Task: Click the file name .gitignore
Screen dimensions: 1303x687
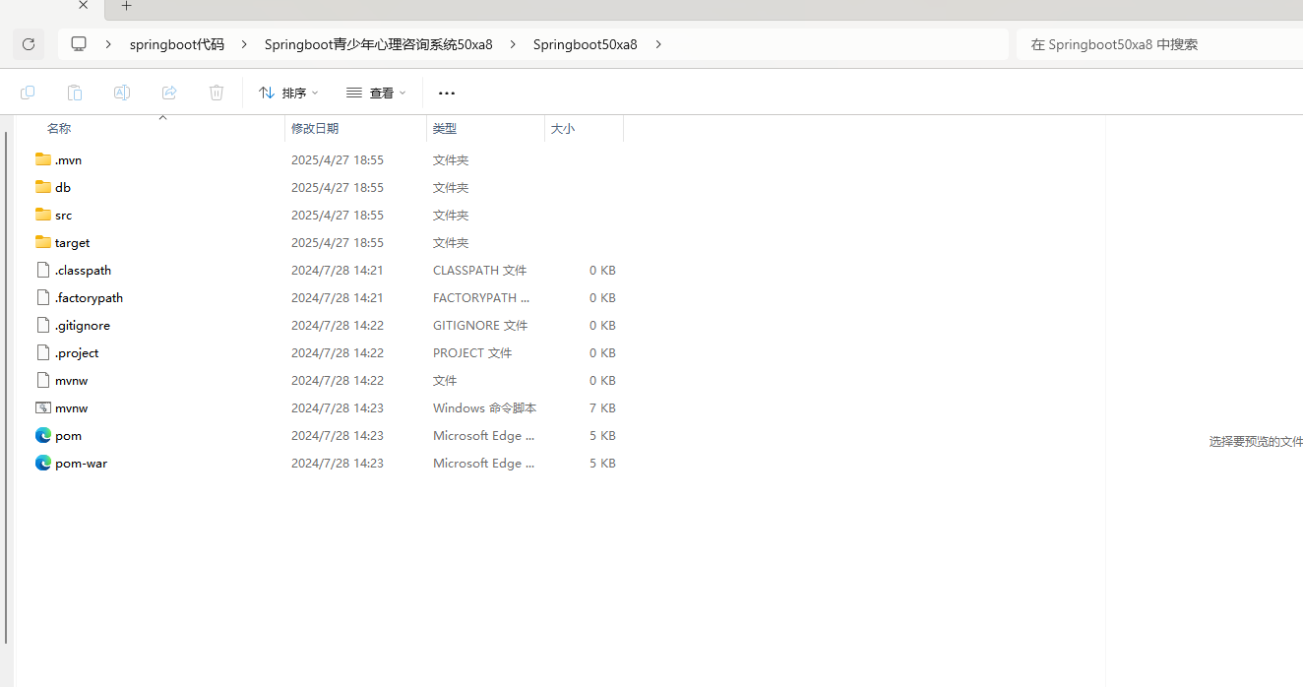Action: (x=83, y=326)
